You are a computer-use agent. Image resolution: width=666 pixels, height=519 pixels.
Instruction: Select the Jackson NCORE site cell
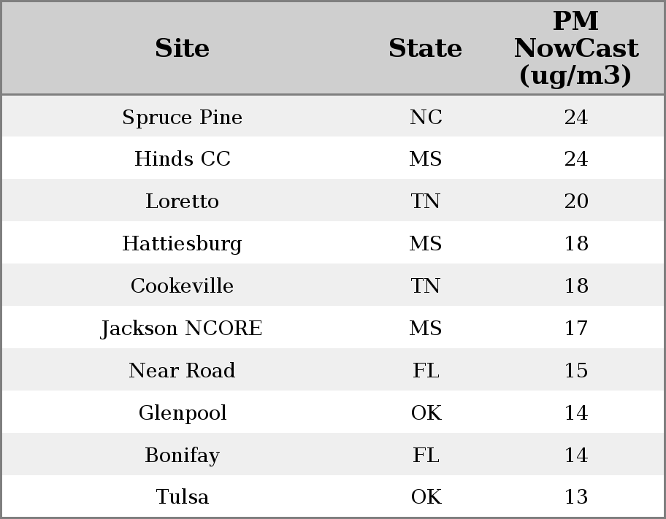click(x=182, y=328)
